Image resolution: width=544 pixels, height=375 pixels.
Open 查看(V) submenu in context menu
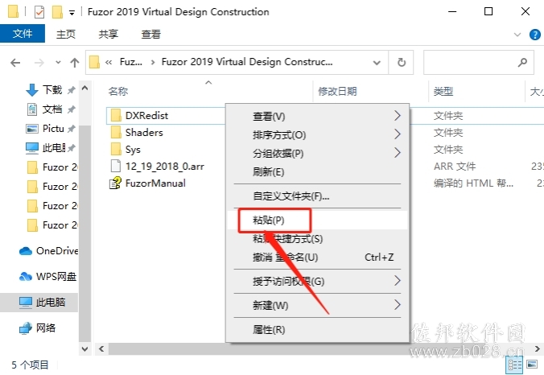[x=317, y=116]
